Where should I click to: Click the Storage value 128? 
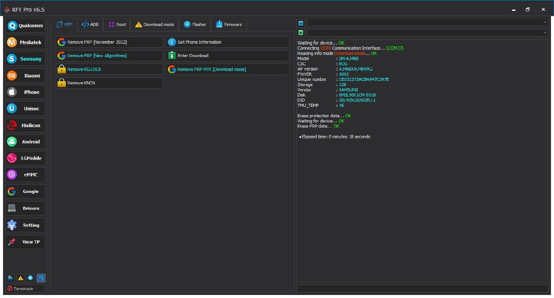point(343,85)
